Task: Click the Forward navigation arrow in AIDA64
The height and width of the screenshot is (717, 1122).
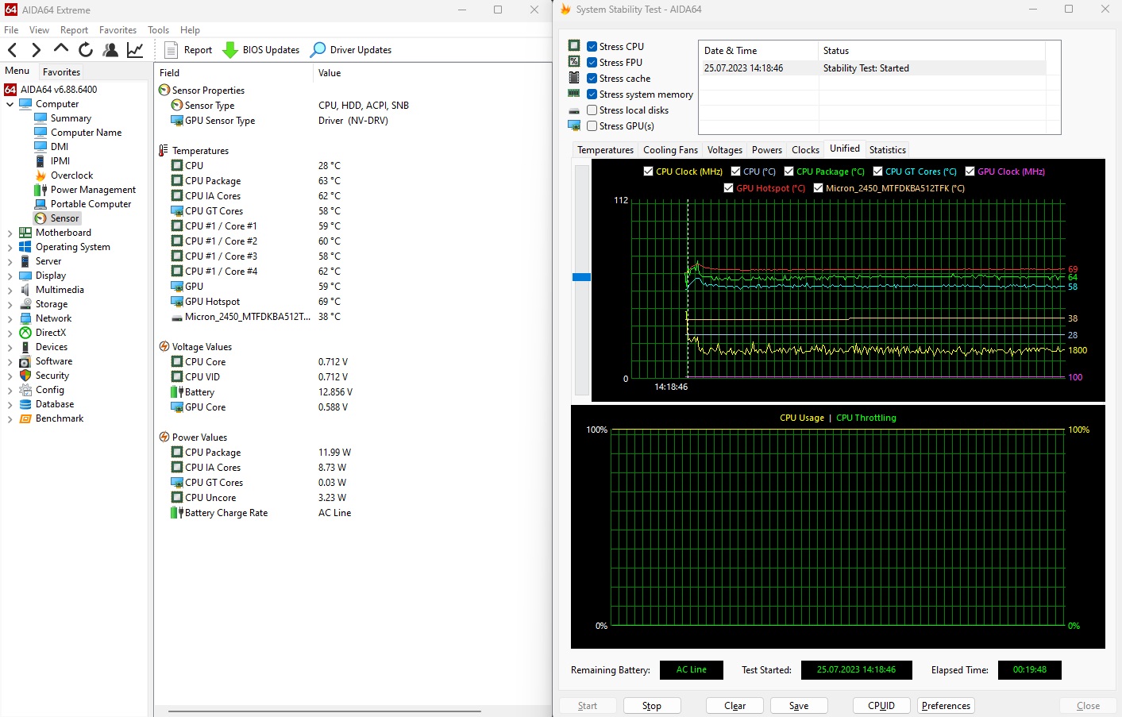Action: pyautogui.click(x=37, y=50)
